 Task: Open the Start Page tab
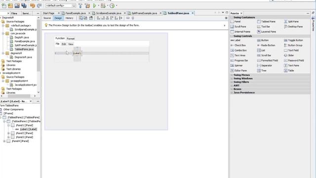(x=49, y=13)
